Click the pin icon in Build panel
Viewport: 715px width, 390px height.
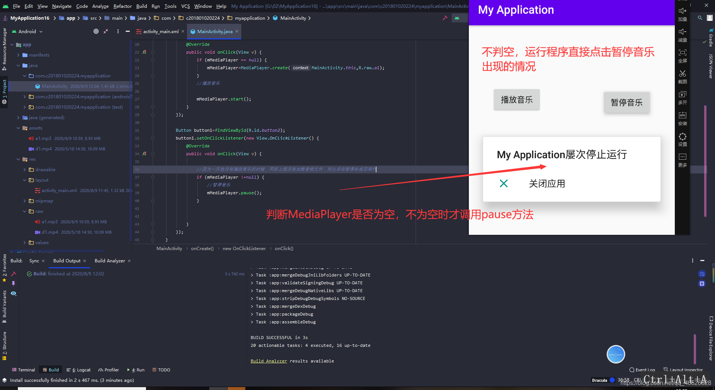coord(13,284)
